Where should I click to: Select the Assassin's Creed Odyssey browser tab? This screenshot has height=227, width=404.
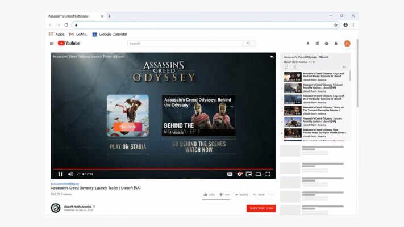pyautogui.click(x=76, y=16)
